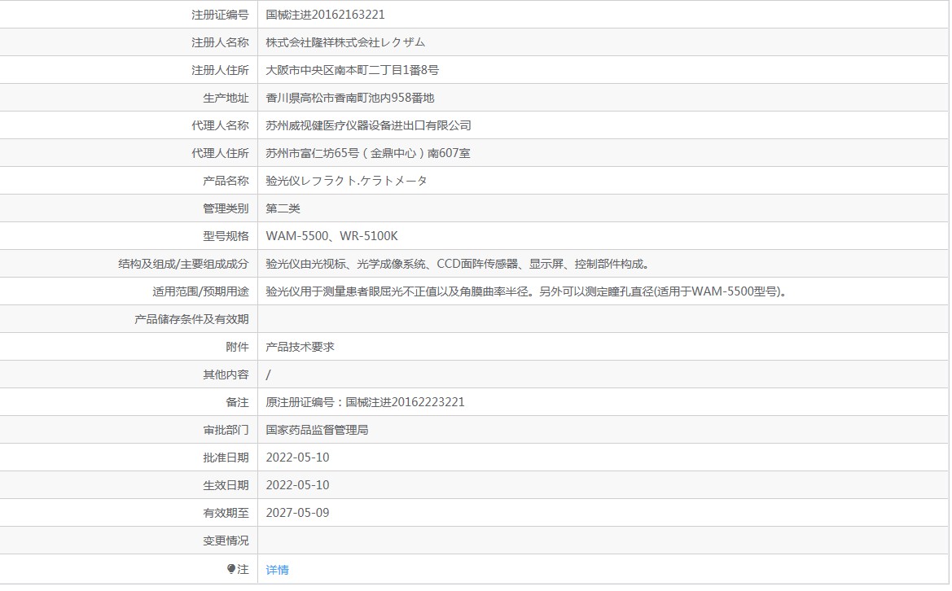Click product name 验光仪レフラクト.ケラトメータ
Screen dimensions: 952x591
(x=346, y=181)
